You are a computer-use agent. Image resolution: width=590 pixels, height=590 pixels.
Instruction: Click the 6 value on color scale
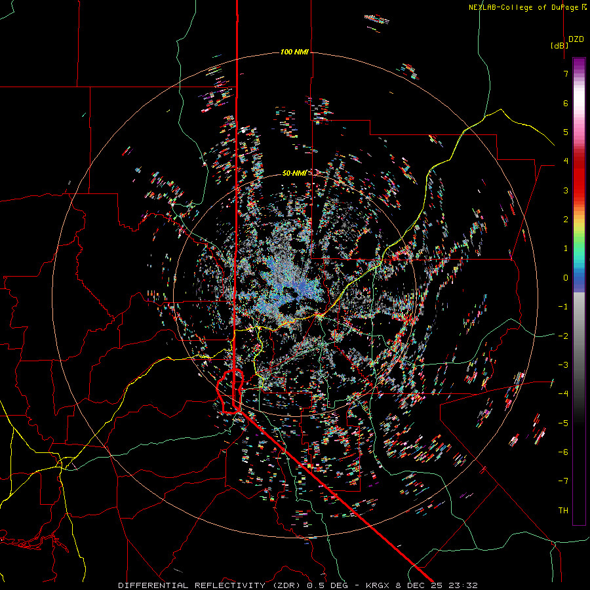point(566,103)
